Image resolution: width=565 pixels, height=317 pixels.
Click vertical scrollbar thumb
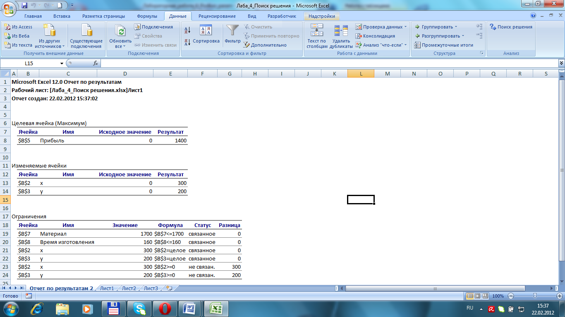[561, 171]
